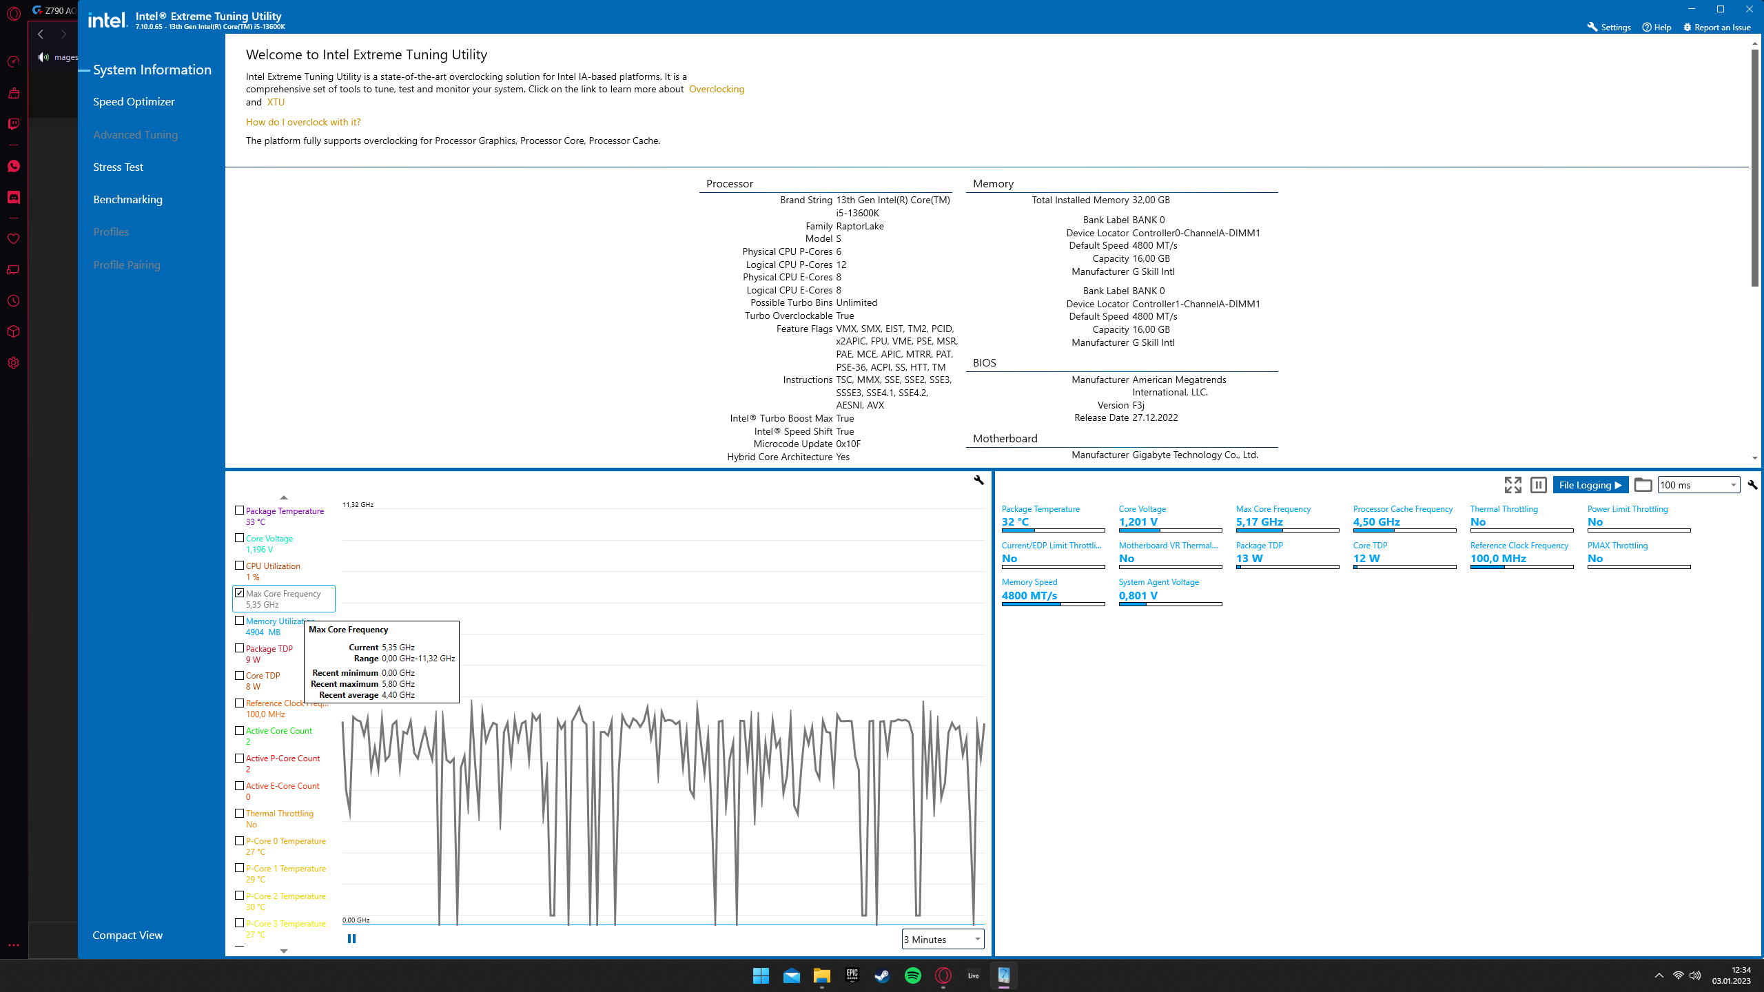
Task: Open GX Cleaner broom icon in Opera sidebar
Action: [14, 93]
